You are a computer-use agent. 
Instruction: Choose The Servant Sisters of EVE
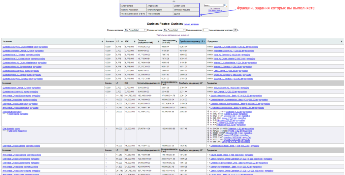(133, 14)
